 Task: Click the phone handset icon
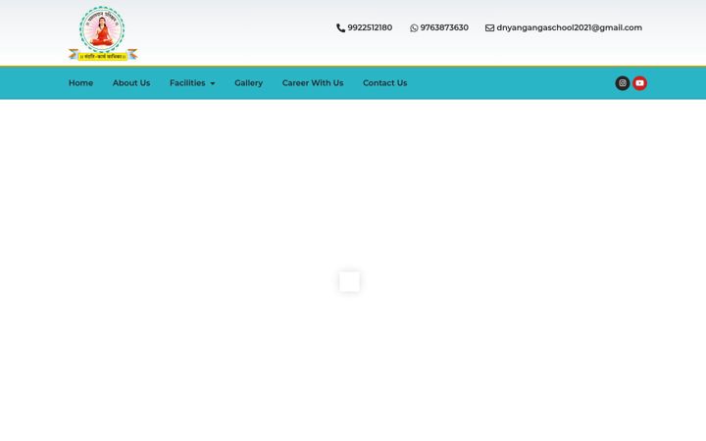tap(341, 27)
